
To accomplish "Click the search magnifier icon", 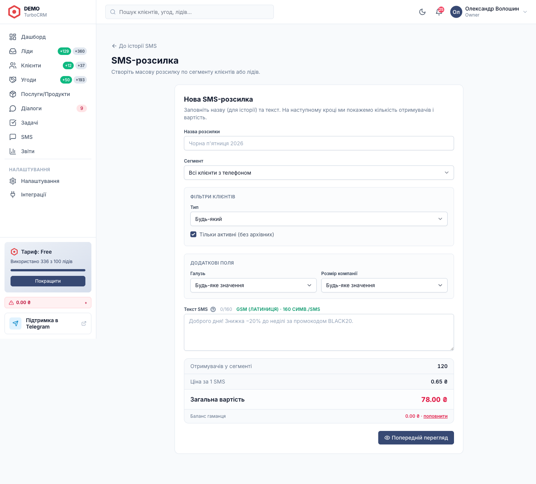I will click(113, 12).
